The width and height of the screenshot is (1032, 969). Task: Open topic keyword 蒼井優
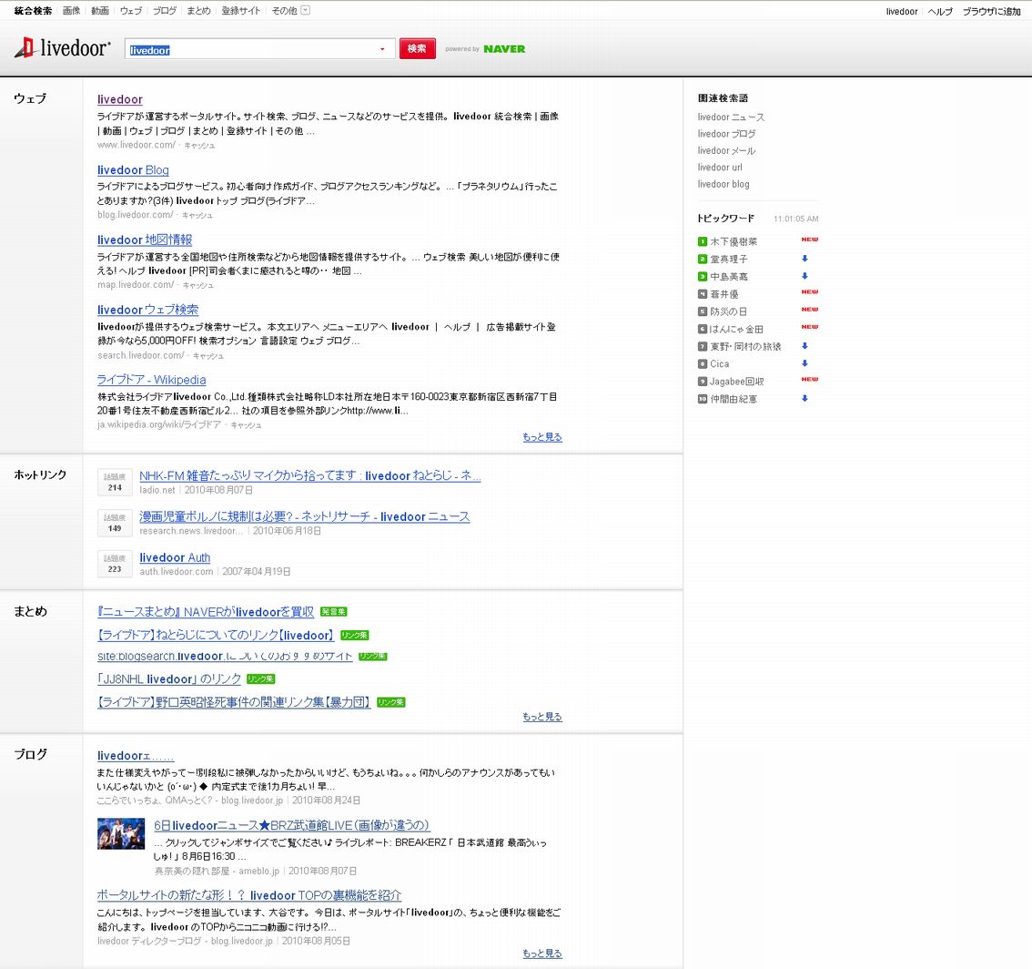pyautogui.click(x=724, y=294)
